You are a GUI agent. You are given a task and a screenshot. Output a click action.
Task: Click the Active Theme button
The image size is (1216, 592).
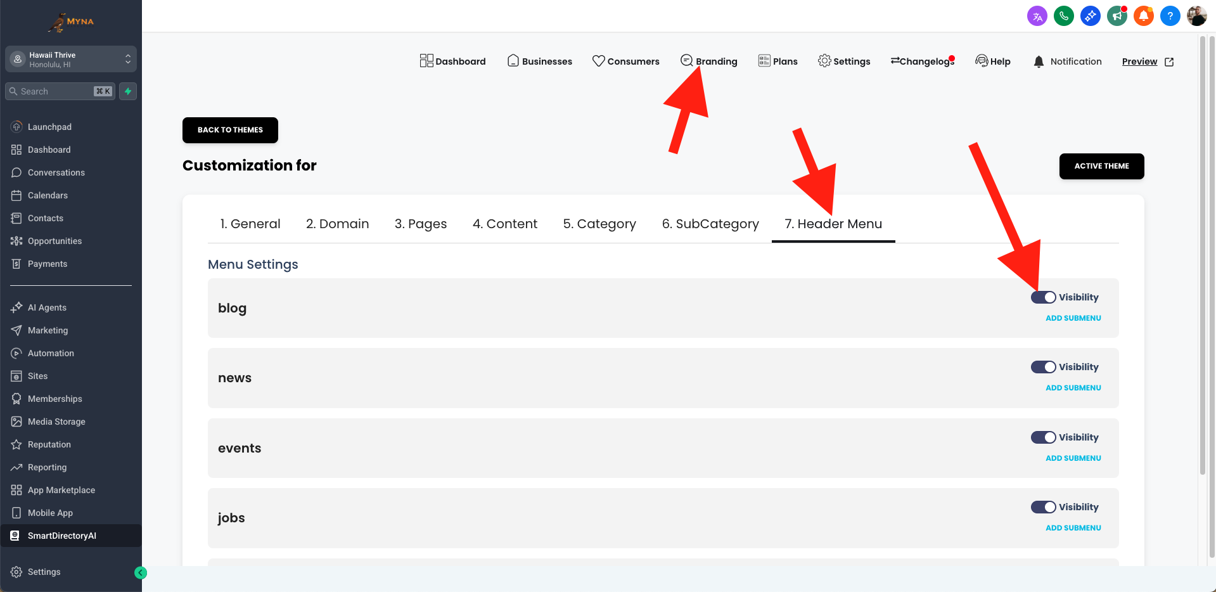(x=1102, y=166)
